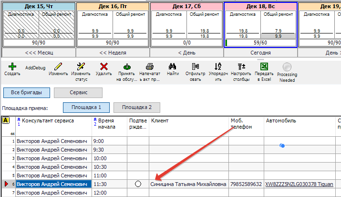Open Передать в Excel export icon
341x197 pixels.
(x=264, y=66)
